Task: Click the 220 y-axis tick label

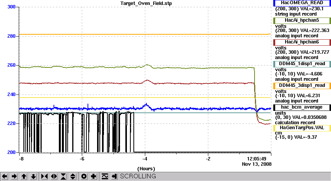Action: click(x=11, y=123)
